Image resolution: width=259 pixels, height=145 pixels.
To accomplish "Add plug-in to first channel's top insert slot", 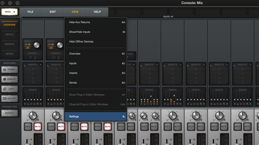I will click(x=33, y=69).
